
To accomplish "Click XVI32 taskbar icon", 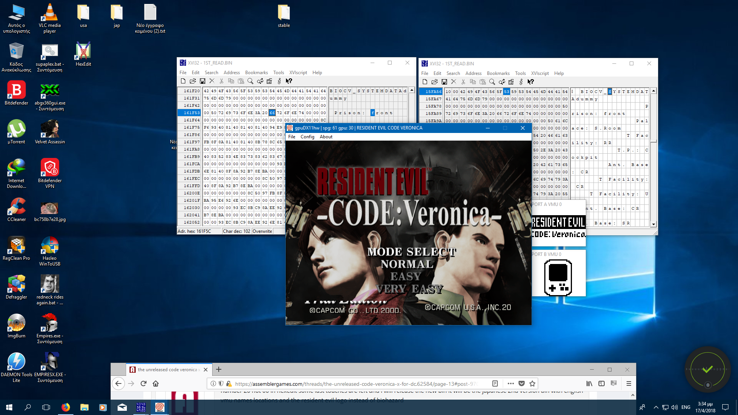I will (141, 407).
